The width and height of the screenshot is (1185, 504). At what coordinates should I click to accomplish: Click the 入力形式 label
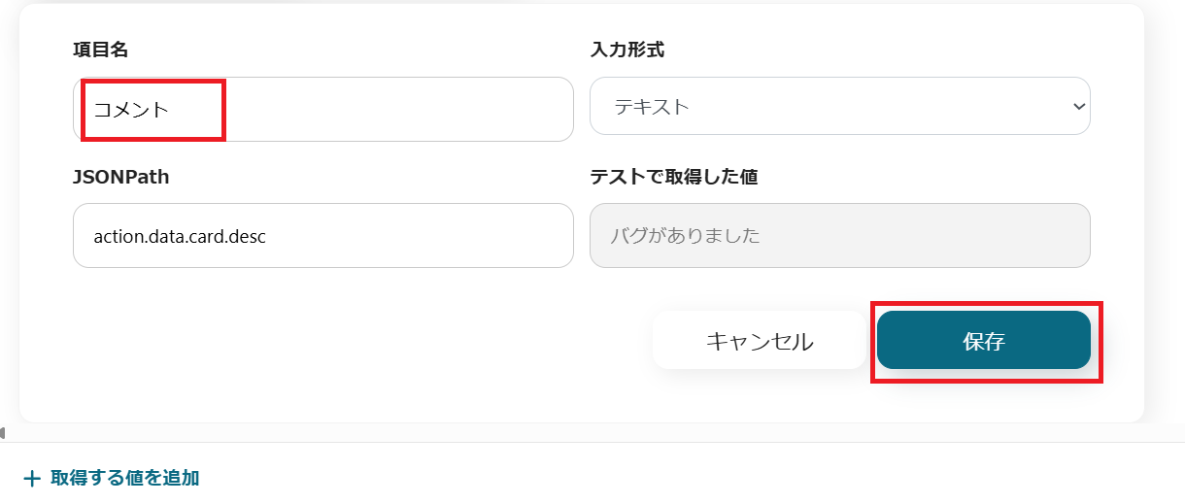pos(626,50)
